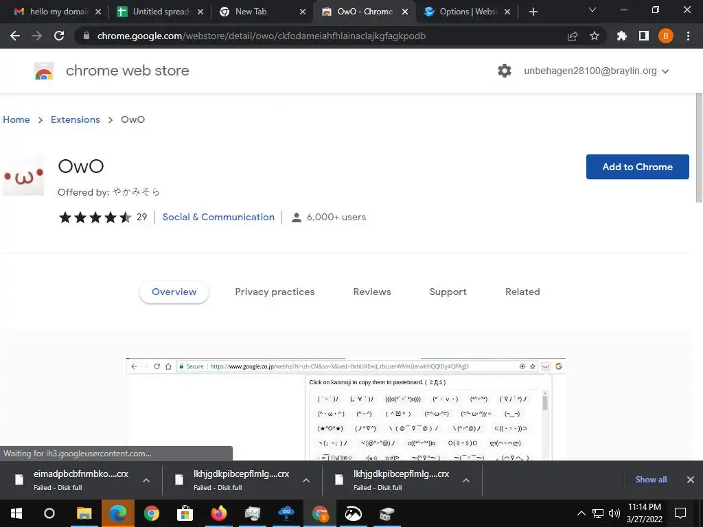The image size is (703, 527).
Task: Click the OwO extension screenshot preview
Action: click(x=346, y=409)
